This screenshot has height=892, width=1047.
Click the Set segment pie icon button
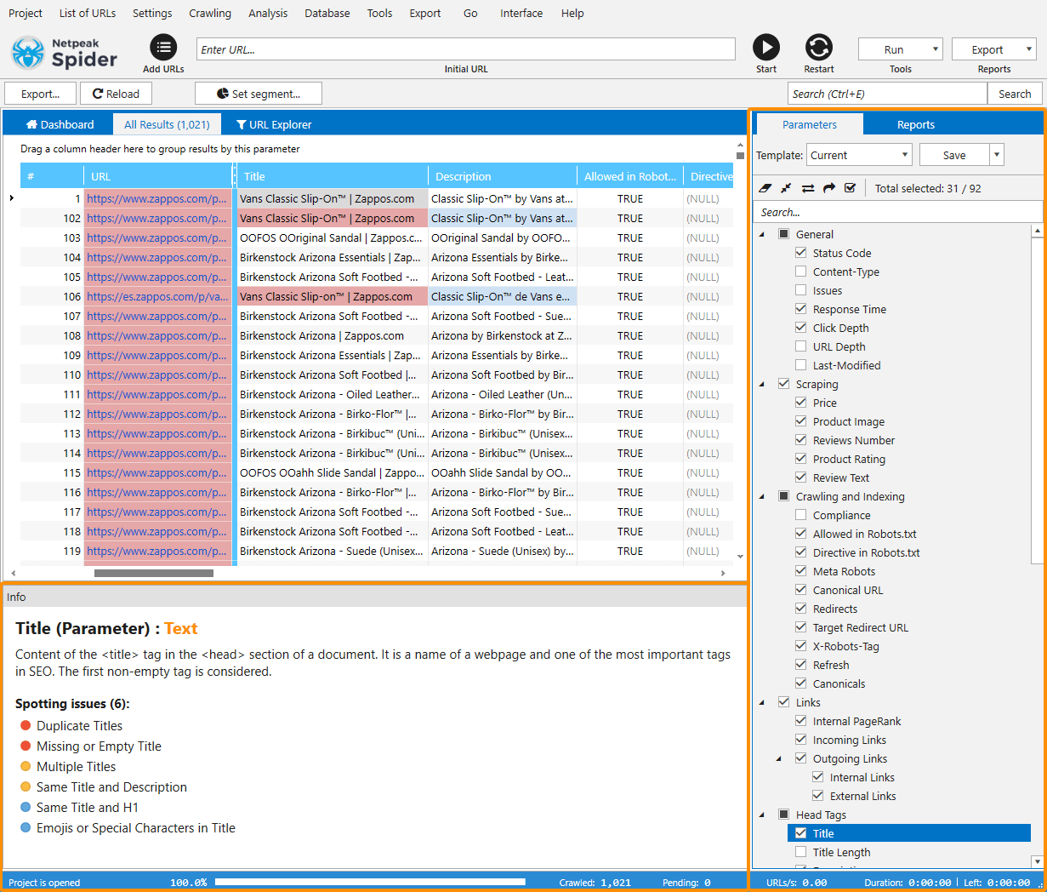click(x=259, y=94)
